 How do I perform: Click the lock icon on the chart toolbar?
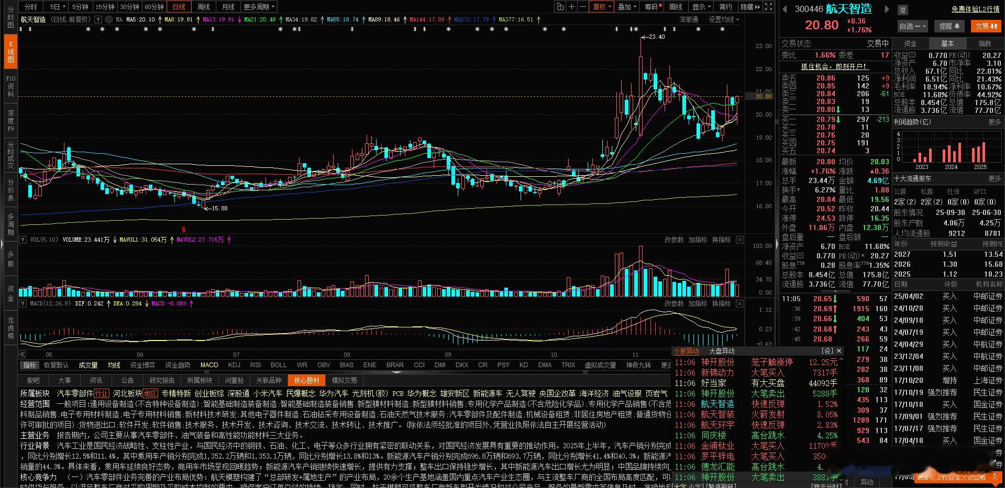click(560, 7)
